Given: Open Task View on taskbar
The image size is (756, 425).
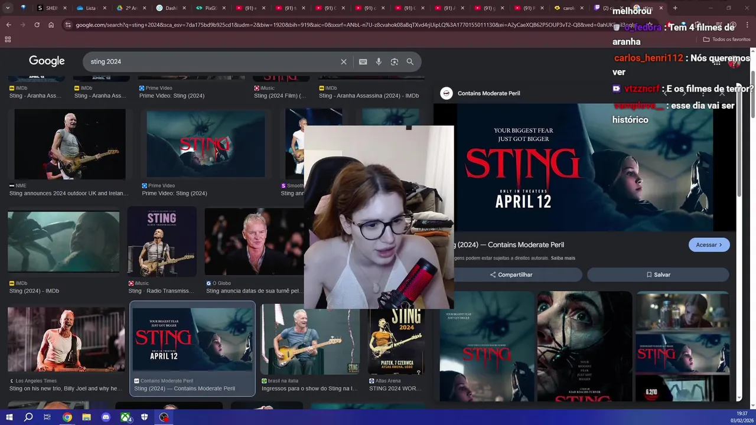Looking at the screenshot, I should pyautogui.click(x=47, y=417).
